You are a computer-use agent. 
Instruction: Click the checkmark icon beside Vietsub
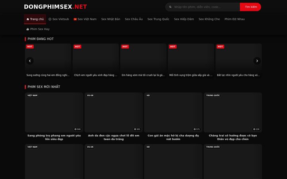50,19
